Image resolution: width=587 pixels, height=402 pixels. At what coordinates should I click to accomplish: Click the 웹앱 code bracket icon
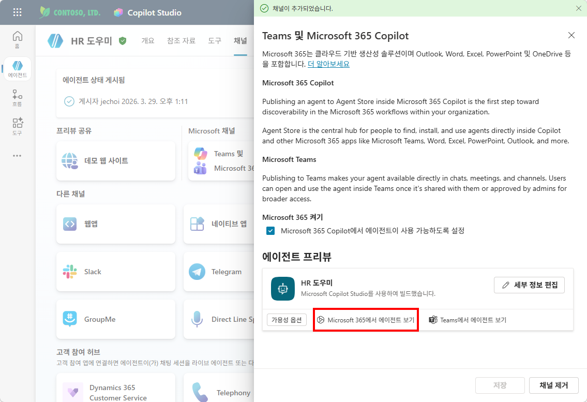pyautogui.click(x=70, y=224)
